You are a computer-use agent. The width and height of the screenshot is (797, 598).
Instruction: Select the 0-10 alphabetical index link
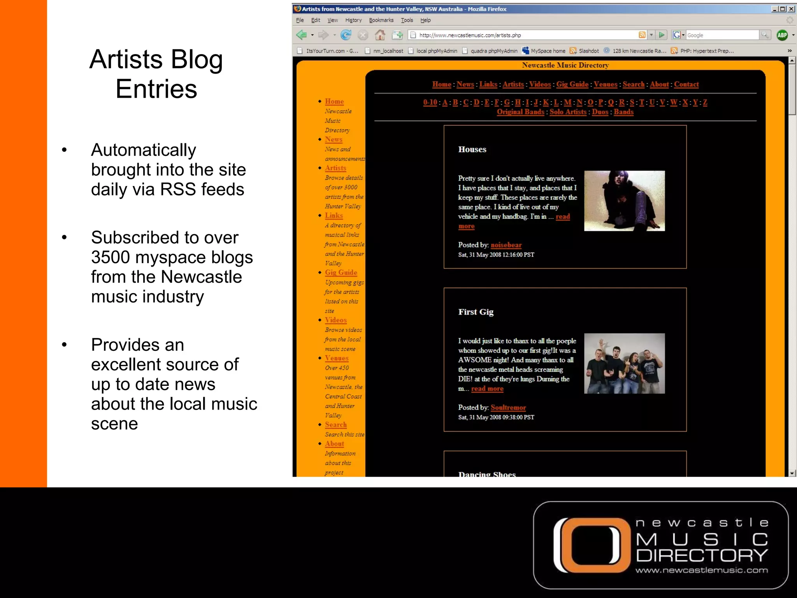coord(430,102)
